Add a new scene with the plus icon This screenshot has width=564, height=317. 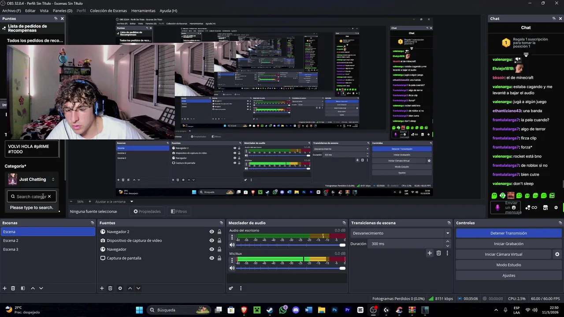coord(4,288)
